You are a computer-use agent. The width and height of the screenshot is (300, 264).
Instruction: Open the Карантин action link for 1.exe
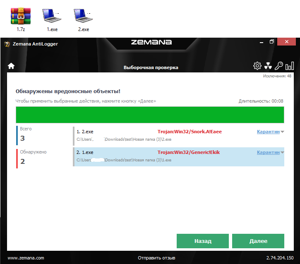[268, 152]
